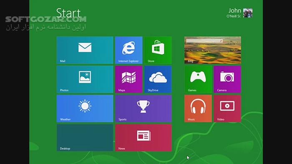Open the Camera tile
Viewport: 292px width, 164px height.
pos(227,79)
